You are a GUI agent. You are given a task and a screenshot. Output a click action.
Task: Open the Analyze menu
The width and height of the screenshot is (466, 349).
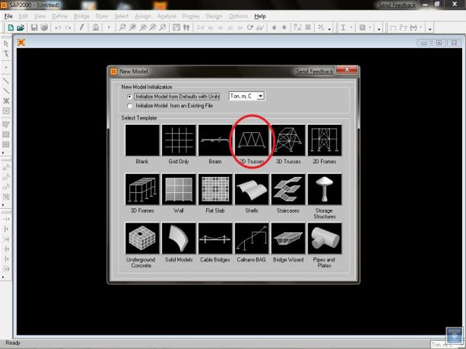166,16
